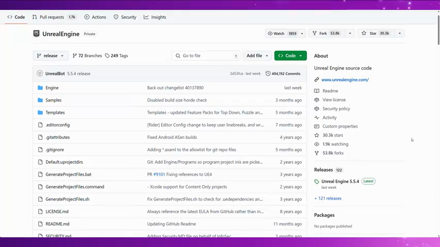Click the Unreal Engine 5.5.4 release tag icon
Viewport: 440px width, 247px height.
(x=317, y=181)
